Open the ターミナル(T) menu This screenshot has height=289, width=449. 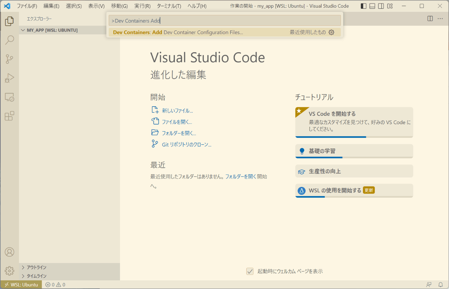169,6
